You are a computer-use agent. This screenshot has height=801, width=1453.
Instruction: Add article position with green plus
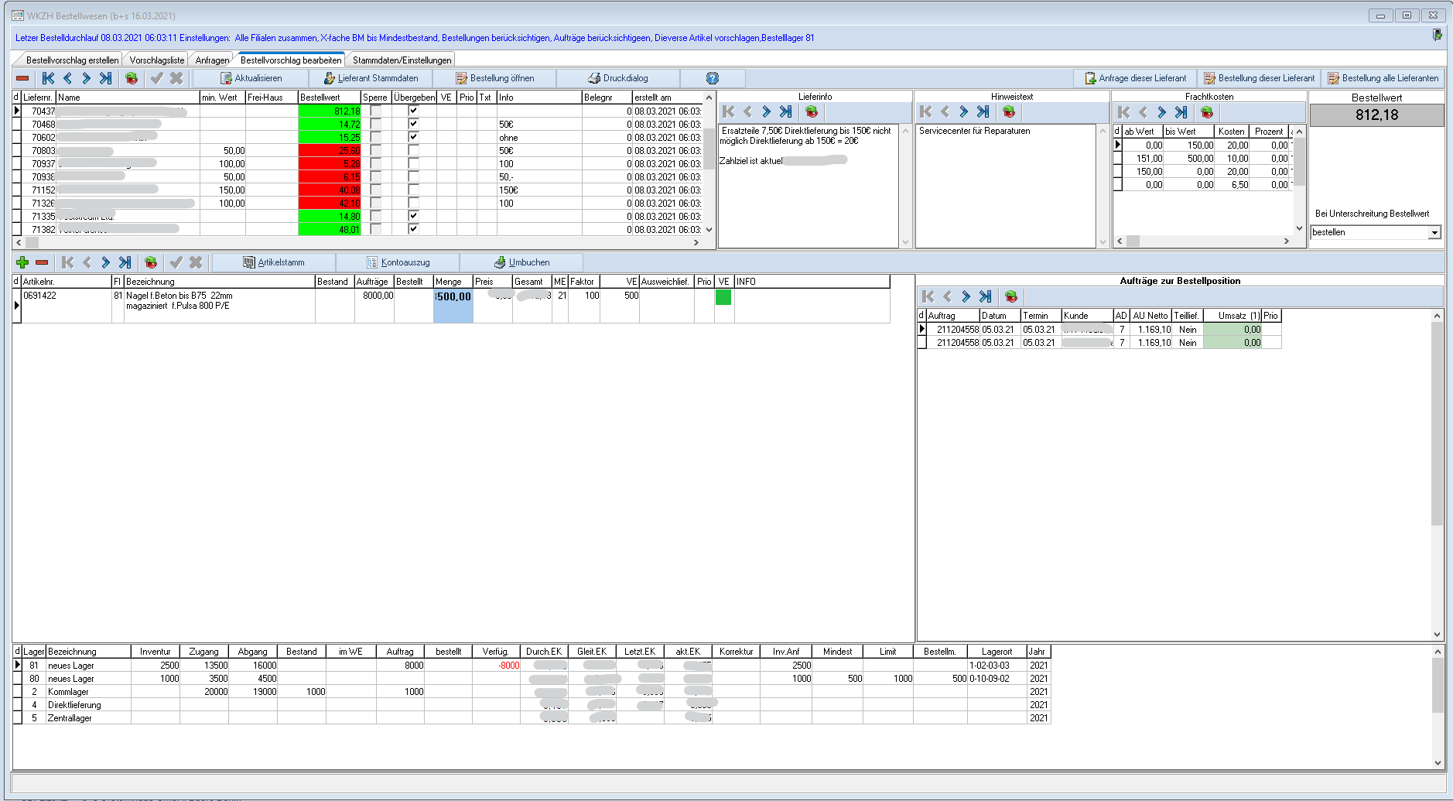[22, 262]
